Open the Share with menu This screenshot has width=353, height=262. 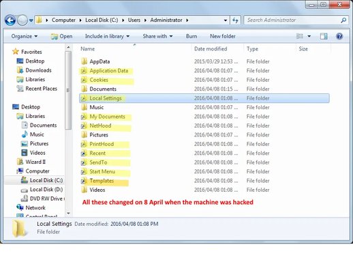coord(157,36)
